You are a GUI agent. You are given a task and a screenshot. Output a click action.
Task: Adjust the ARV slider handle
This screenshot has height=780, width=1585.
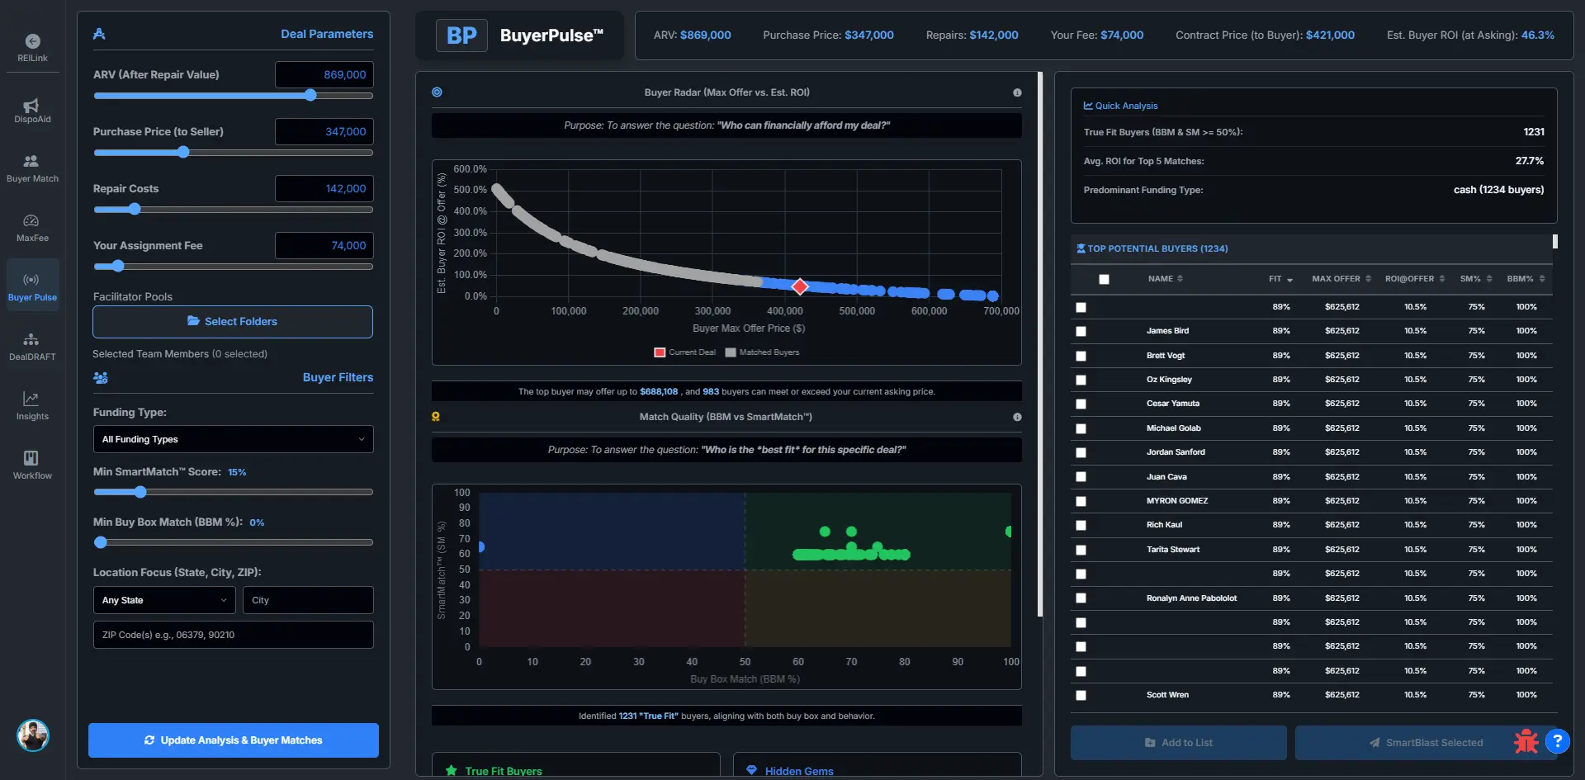click(310, 96)
